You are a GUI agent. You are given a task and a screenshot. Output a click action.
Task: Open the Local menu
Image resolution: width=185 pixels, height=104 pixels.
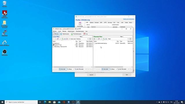coord(60,31)
